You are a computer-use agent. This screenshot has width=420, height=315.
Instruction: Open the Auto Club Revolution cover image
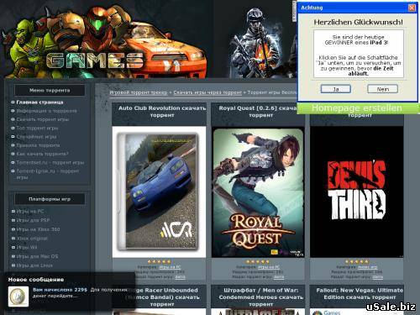click(159, 192)
